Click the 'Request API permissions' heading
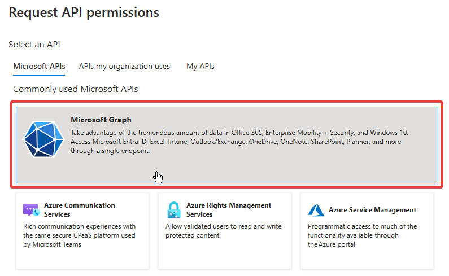Viewport: 449px width, 276px height. coord(84,12)
